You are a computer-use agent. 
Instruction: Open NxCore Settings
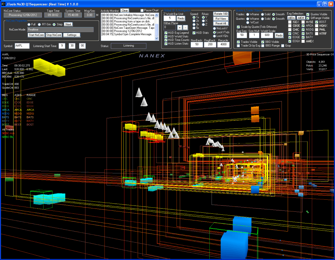click(x=72, y=35)
